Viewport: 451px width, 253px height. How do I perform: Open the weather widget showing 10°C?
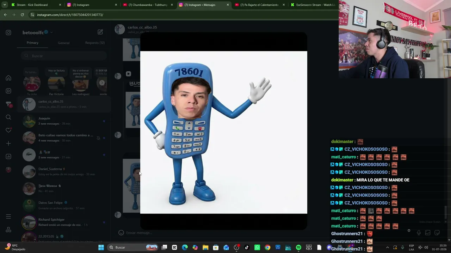click(x=15, y=247)
